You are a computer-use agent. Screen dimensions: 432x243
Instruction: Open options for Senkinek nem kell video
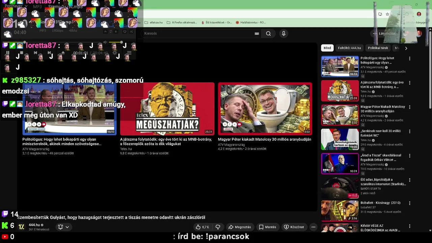pyautogui.click(x=410, y=132)
